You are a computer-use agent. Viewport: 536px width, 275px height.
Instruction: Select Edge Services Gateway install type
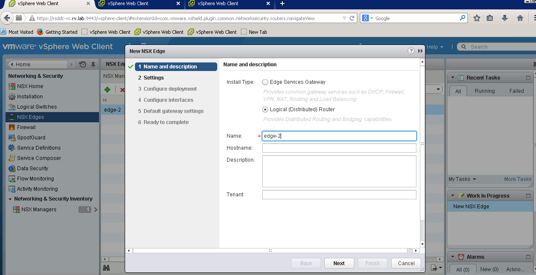[265, 82]
